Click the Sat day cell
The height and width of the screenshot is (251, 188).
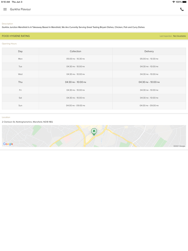pyautogui.click(x=20, y=98)
